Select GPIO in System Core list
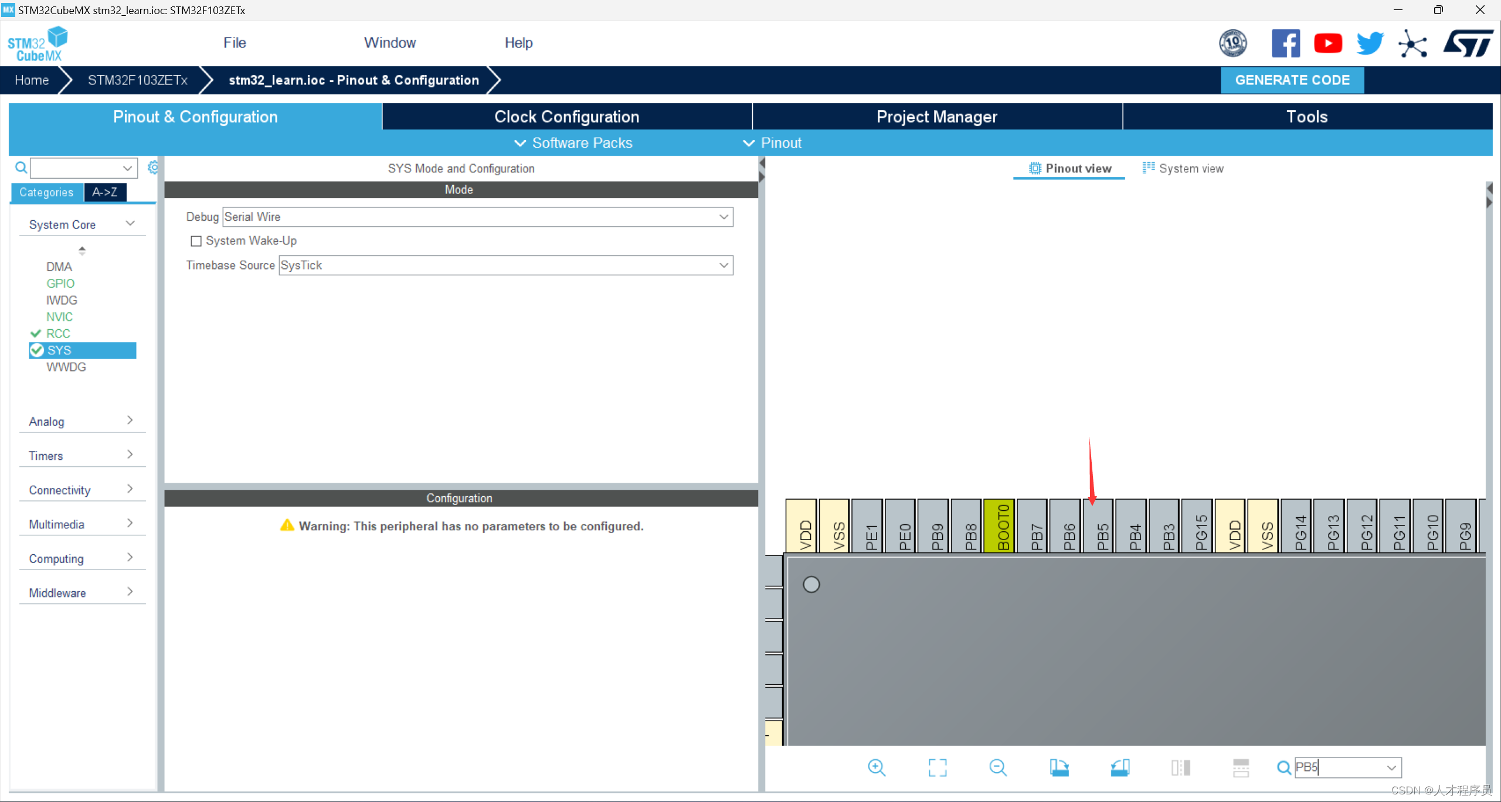Image resolution: width=1501 pixels, height=802 pixels. click(60, 284)
